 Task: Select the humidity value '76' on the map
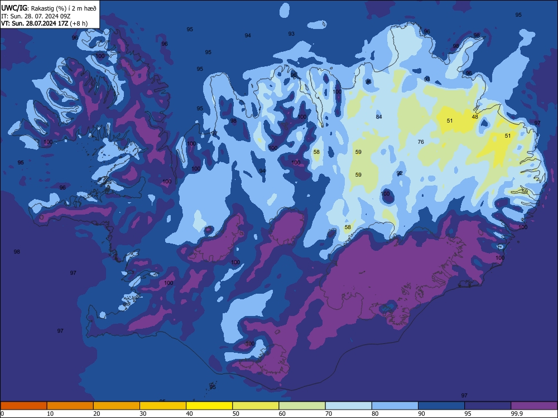coord(421,142)
